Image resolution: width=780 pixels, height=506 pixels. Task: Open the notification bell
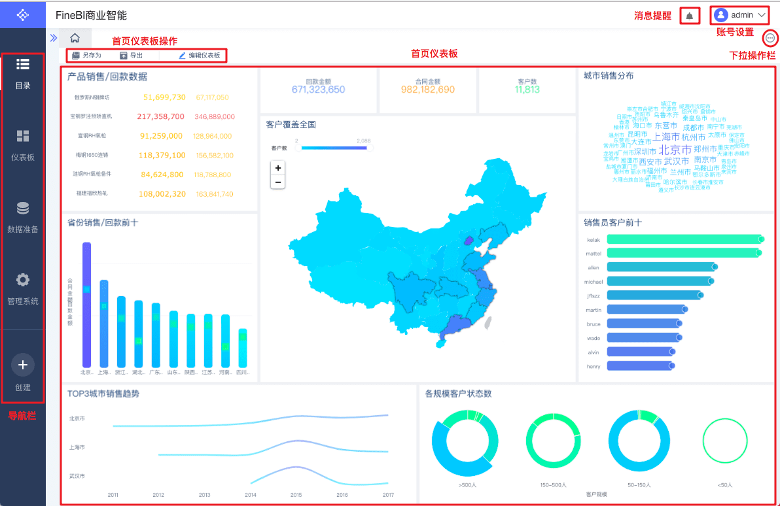click(x=690, y=16)
